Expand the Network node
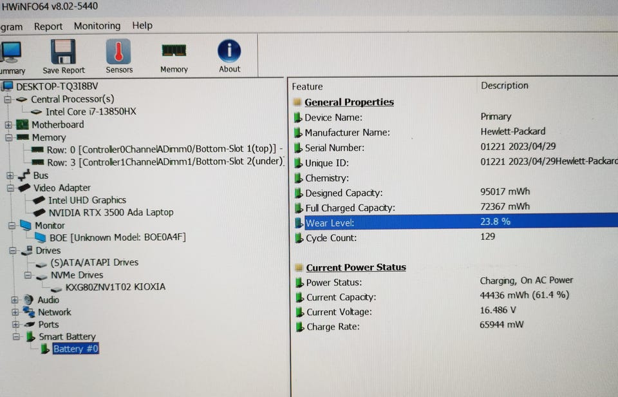Viewport: 618px width, 397px height. click(15, 312)
